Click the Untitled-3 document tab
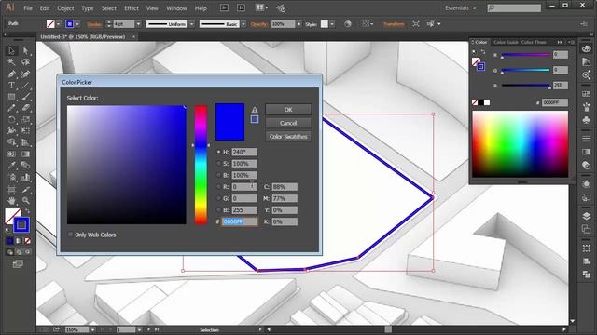Screen dimensions: 597x335 [83, 37]
